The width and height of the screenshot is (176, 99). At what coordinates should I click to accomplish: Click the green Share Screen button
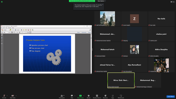(80, 96)
